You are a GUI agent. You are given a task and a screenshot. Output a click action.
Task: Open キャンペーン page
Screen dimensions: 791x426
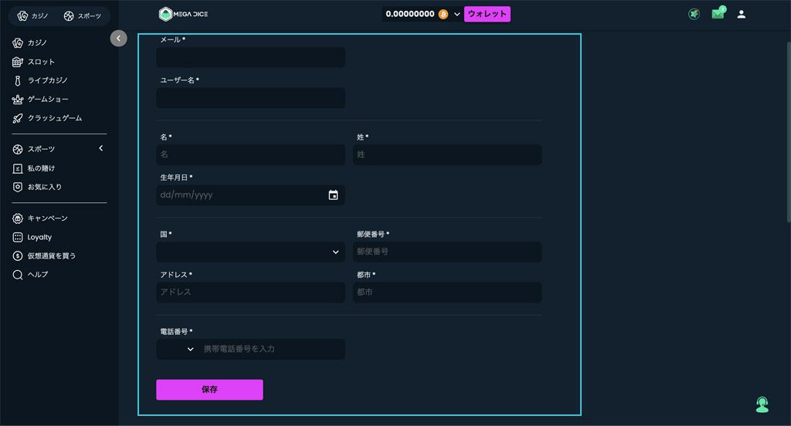pos(40,218)
